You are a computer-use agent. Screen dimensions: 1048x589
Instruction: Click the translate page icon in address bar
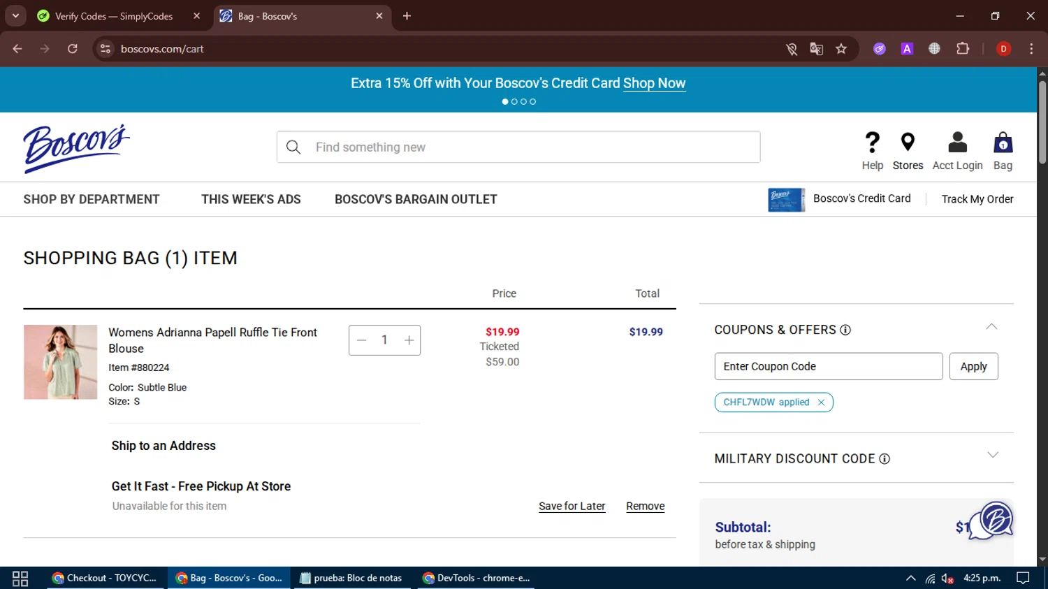[816, 49]
